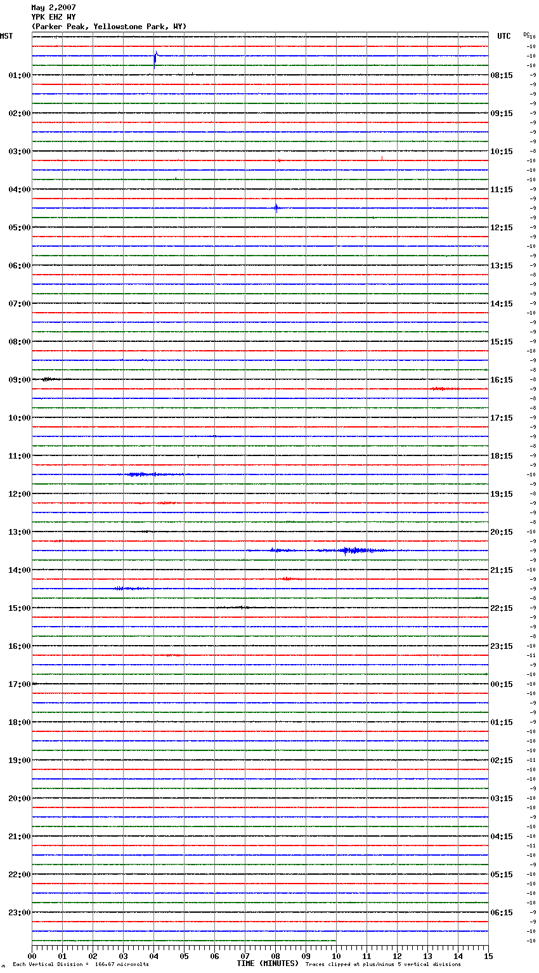Screen dimensions: 539x973
Task: Select the '22:00' MST time label
Action: pos(20,875)
